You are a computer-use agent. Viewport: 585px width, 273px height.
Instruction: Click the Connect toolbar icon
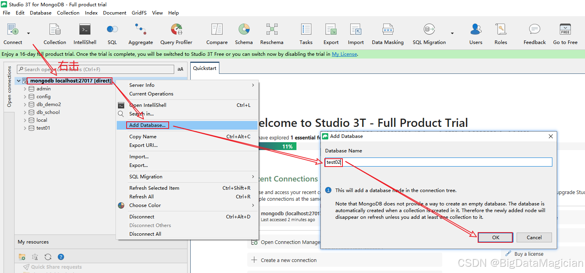pyautogui.click(x=13, y=29)
